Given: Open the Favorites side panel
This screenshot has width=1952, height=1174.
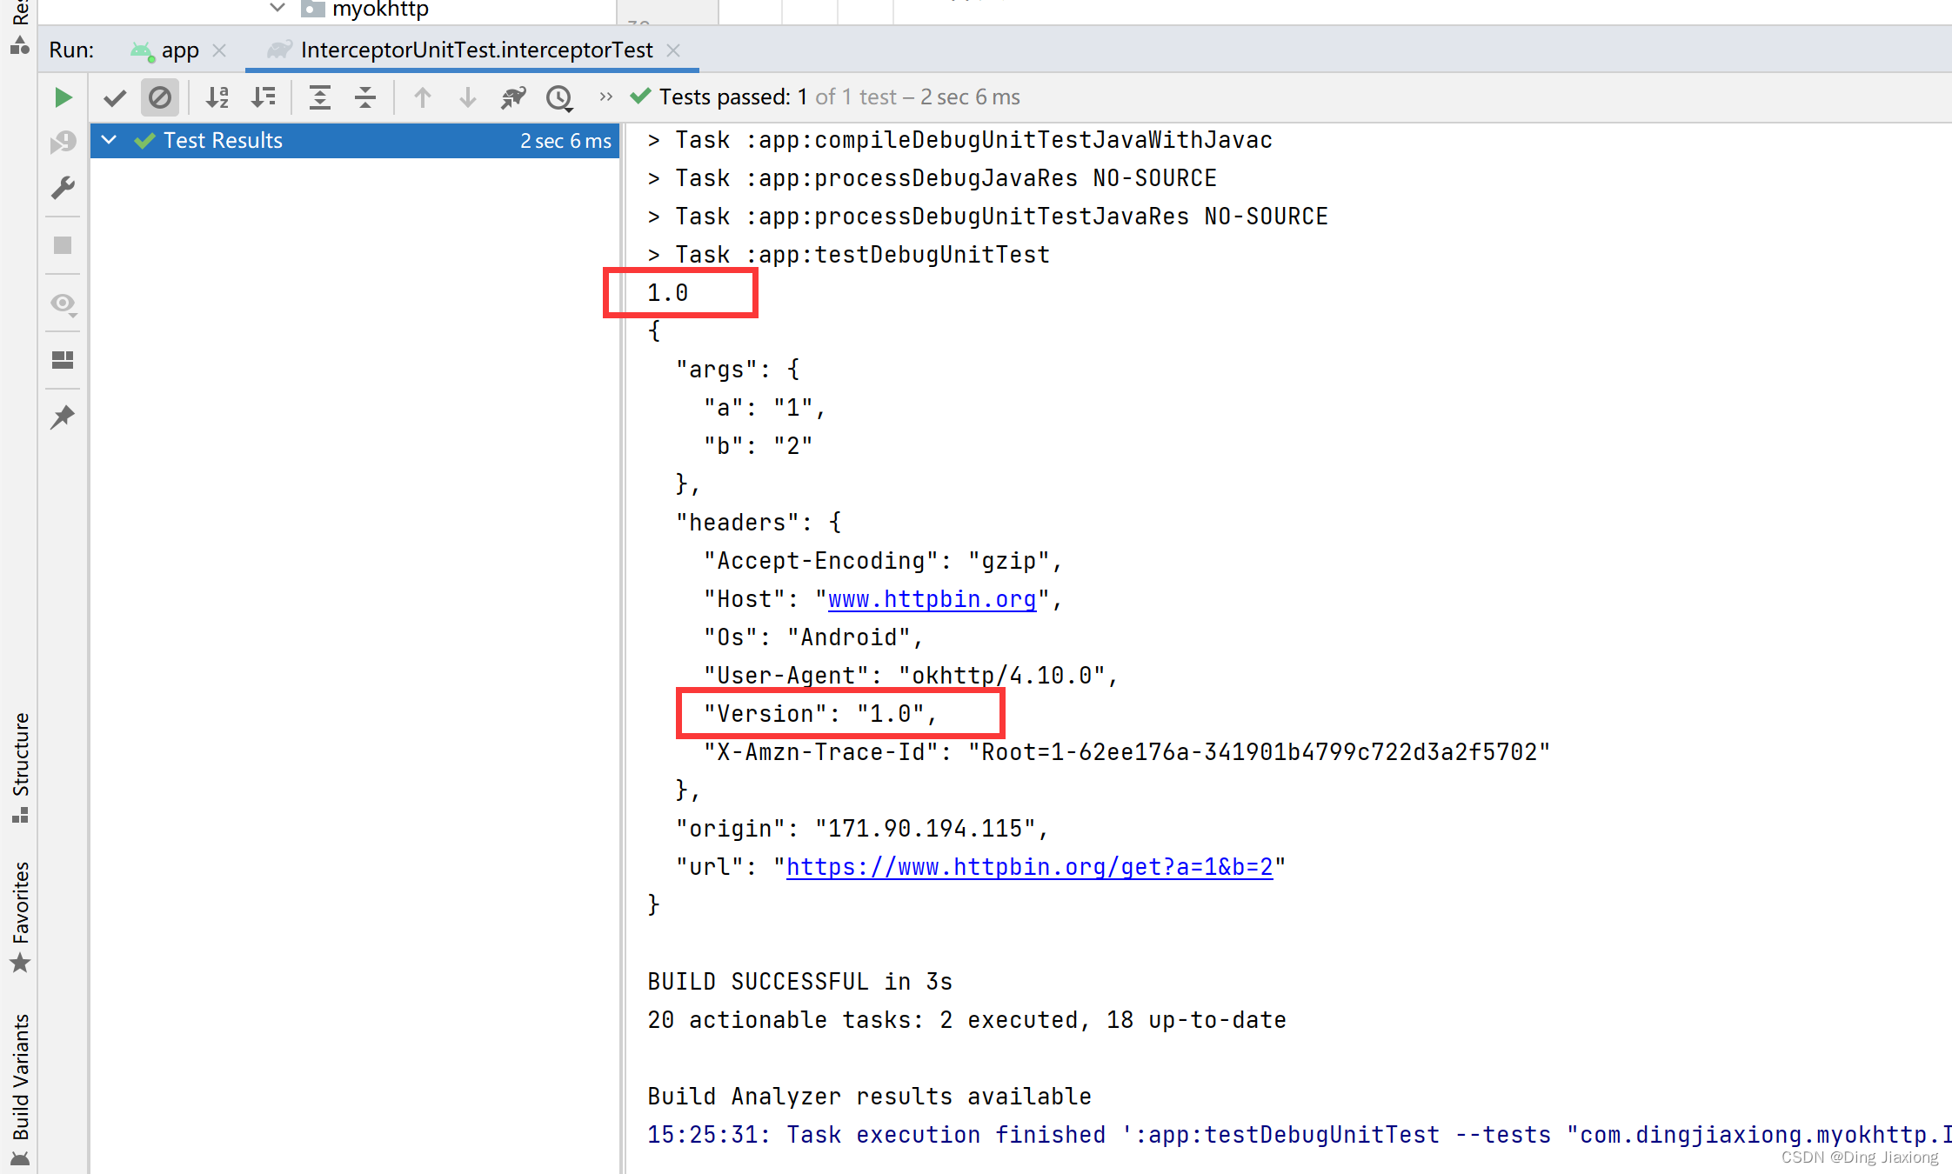Looking at the screenshot, I should [x=20, y=917].
